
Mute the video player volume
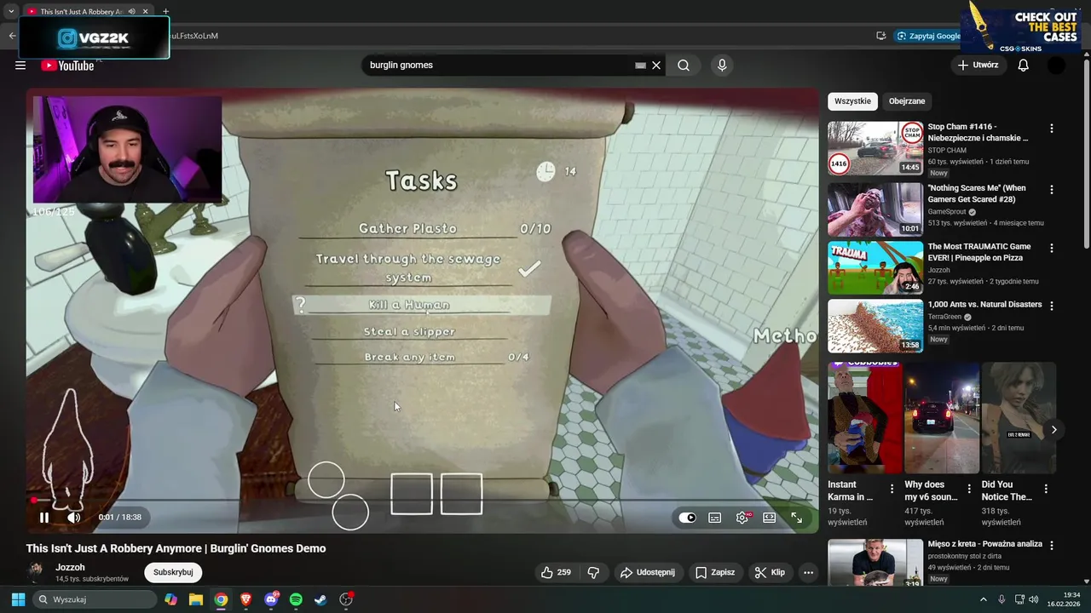(74, 517)
